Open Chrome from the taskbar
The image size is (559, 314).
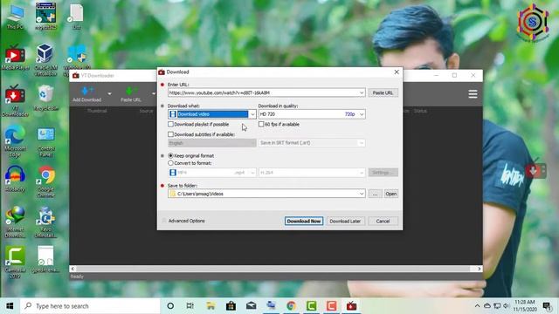click(x=291, y=306)
